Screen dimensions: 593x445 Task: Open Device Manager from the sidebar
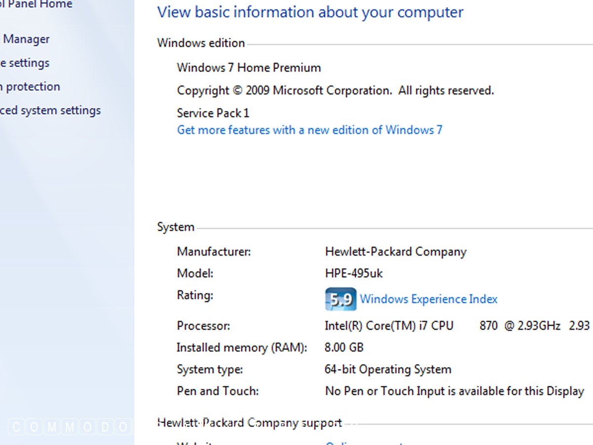click(x=26, y=39)
